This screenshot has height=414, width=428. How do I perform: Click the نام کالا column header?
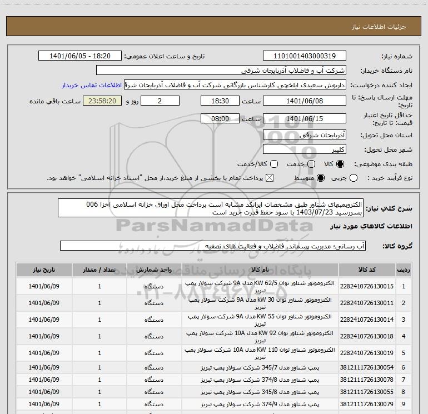260,270
